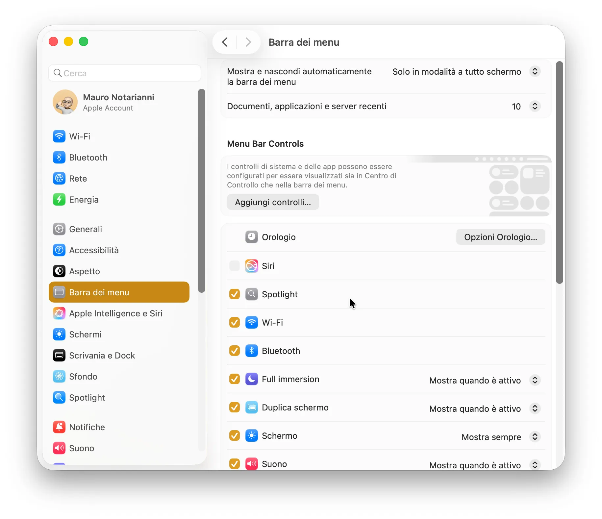
Task: Select the Wi-Fi settings icon in sidebar
Action: (x=59, y=136)
